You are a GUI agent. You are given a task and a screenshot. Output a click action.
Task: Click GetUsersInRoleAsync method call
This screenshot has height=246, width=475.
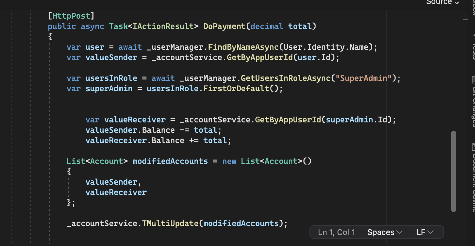(x=286, y=78)
